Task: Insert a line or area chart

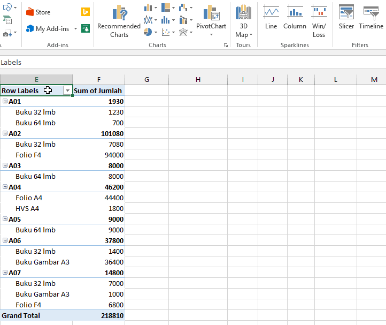Action: [148, 20]
